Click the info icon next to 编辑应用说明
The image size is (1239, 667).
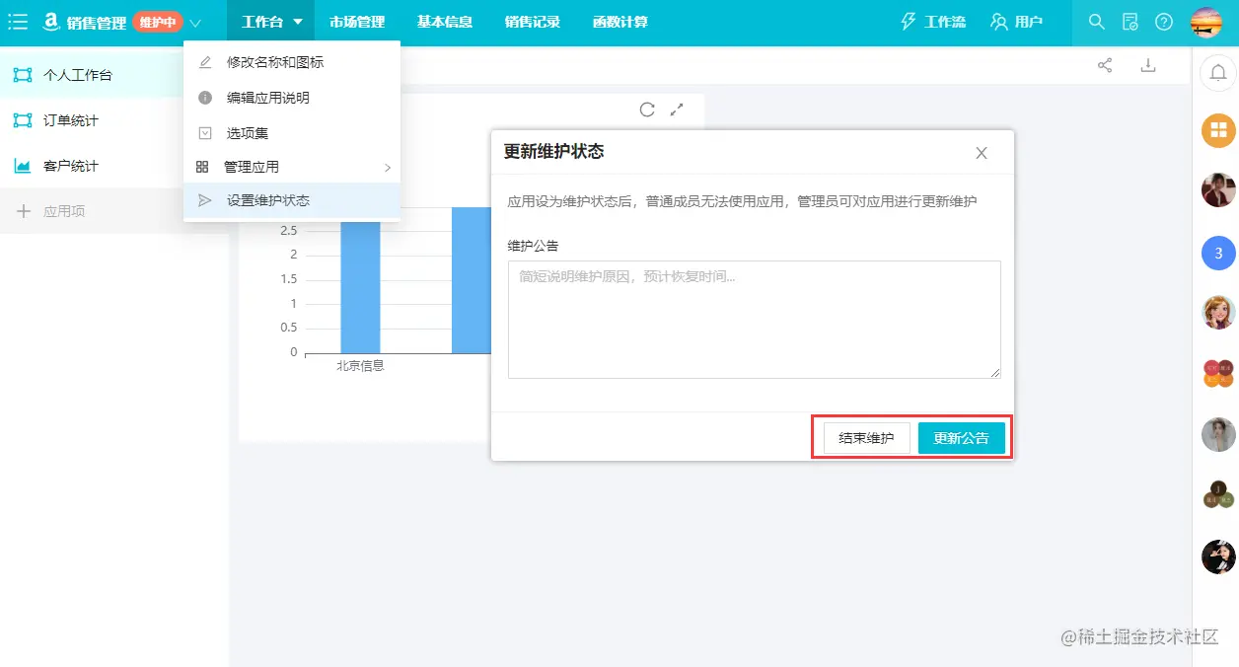(205, 98)
